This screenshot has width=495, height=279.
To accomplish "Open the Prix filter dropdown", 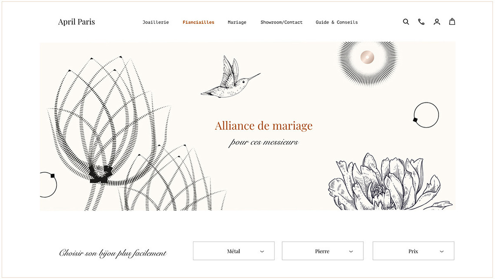I will coord(413,251).
